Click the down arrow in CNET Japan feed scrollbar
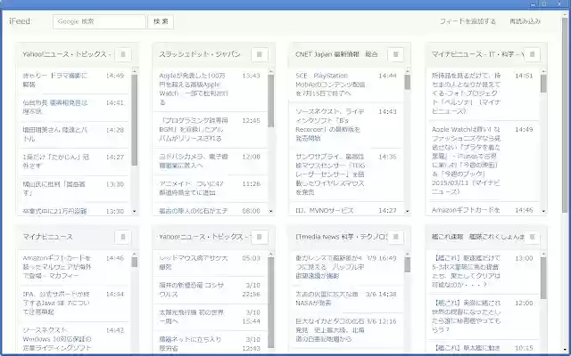571x356 pixels. (407, 211)
